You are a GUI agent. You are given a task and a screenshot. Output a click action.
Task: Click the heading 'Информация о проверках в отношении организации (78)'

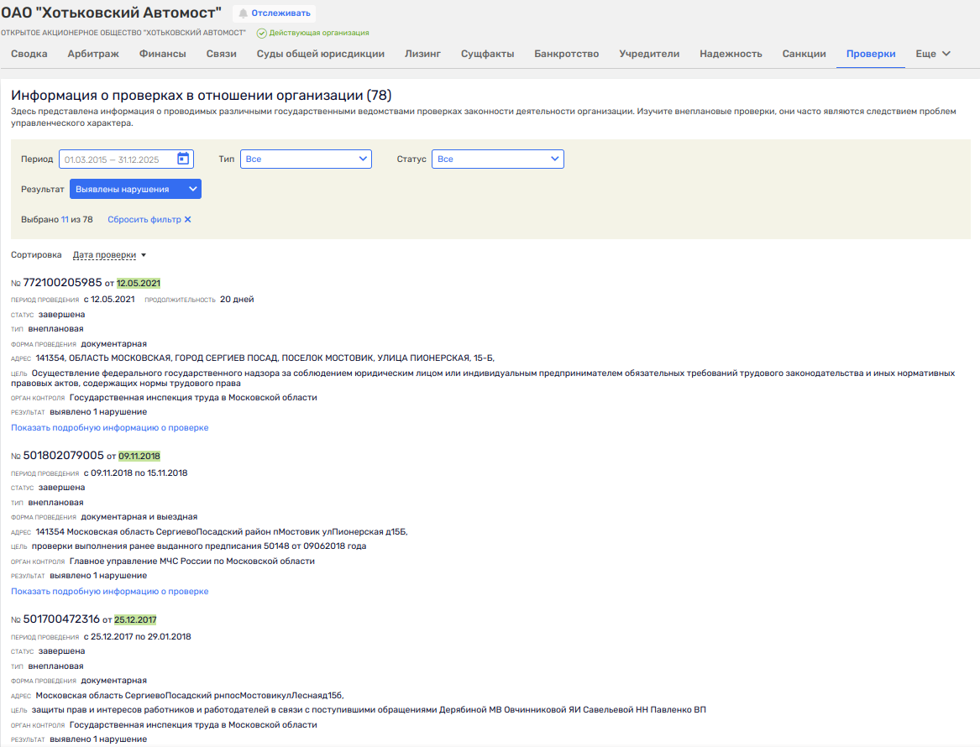tap(202, 95)
